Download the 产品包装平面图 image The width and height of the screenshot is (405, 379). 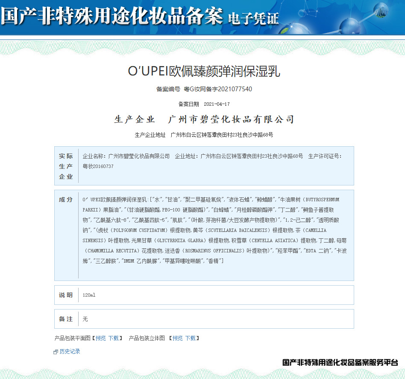click(x=113, y=338)
